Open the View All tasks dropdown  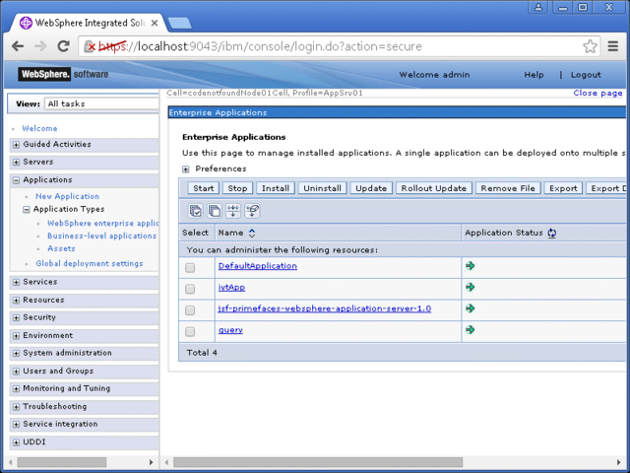(98, 103)
